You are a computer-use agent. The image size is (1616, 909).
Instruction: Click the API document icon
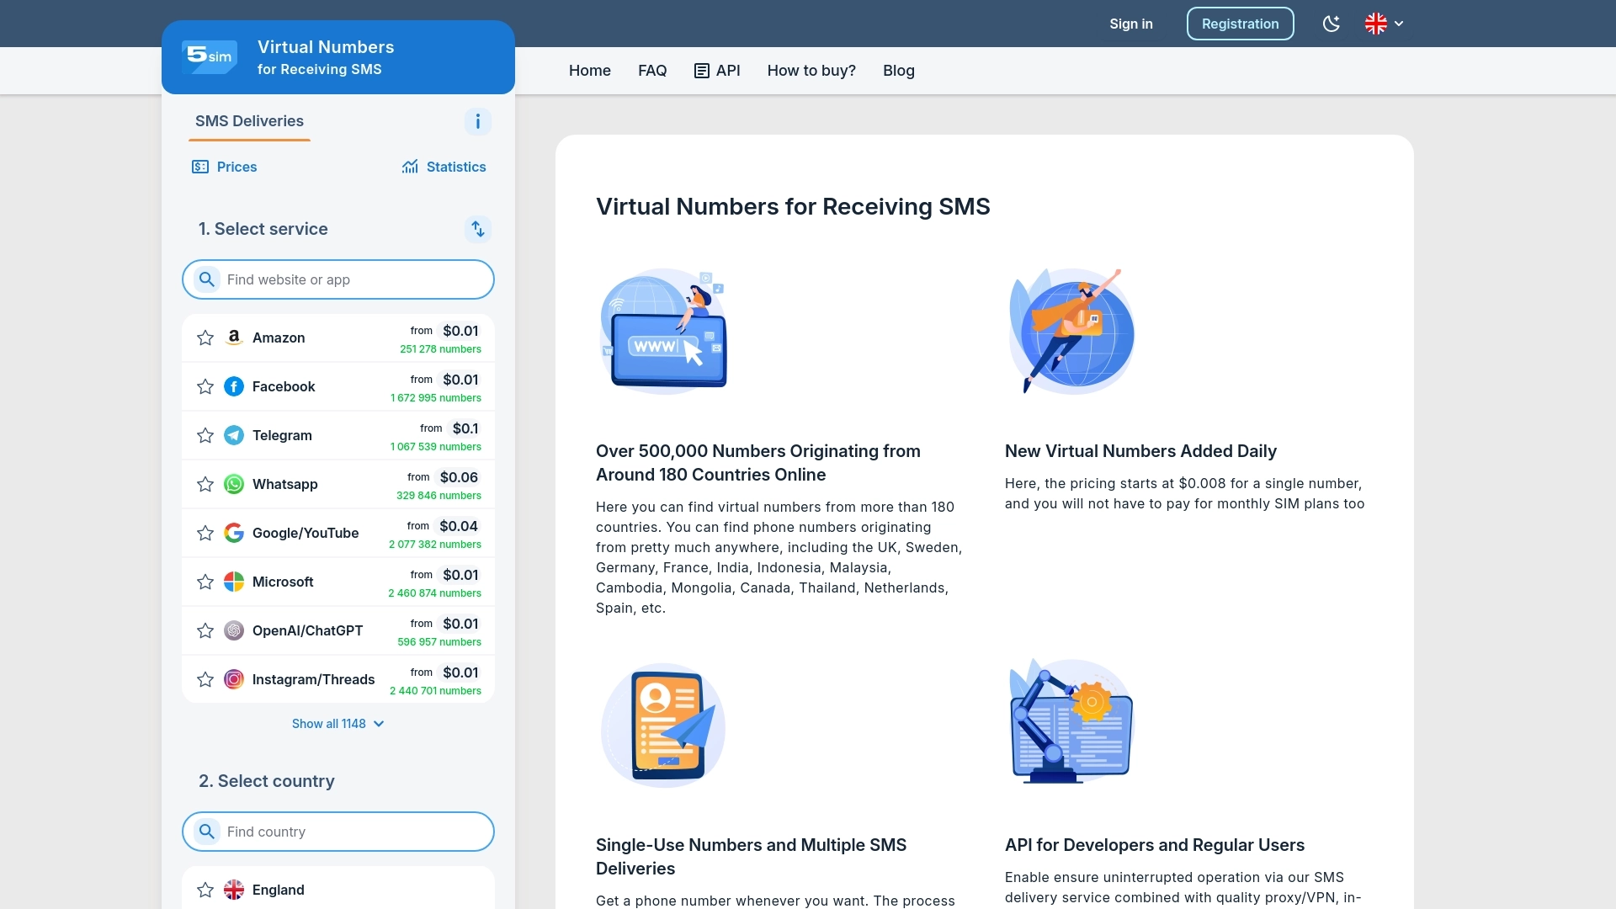point(702,71)
